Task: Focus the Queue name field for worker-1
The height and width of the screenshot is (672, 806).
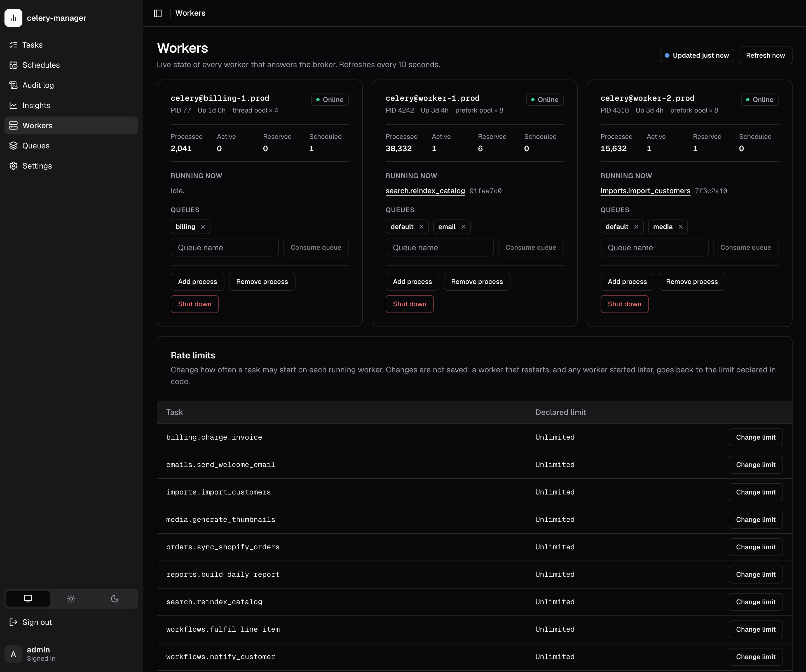Action: click(439, 248)
